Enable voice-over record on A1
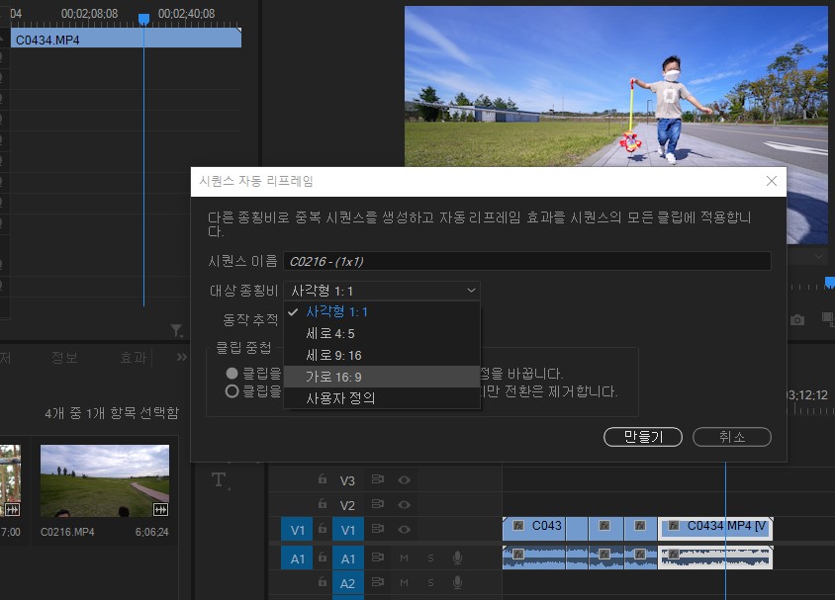Viewport: 835px width, 600px height. coord(457,557)
